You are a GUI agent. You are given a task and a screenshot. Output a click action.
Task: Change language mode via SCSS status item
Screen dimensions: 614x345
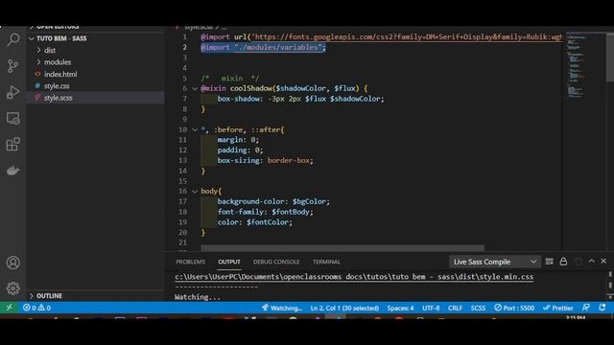(x=478, y=309)
